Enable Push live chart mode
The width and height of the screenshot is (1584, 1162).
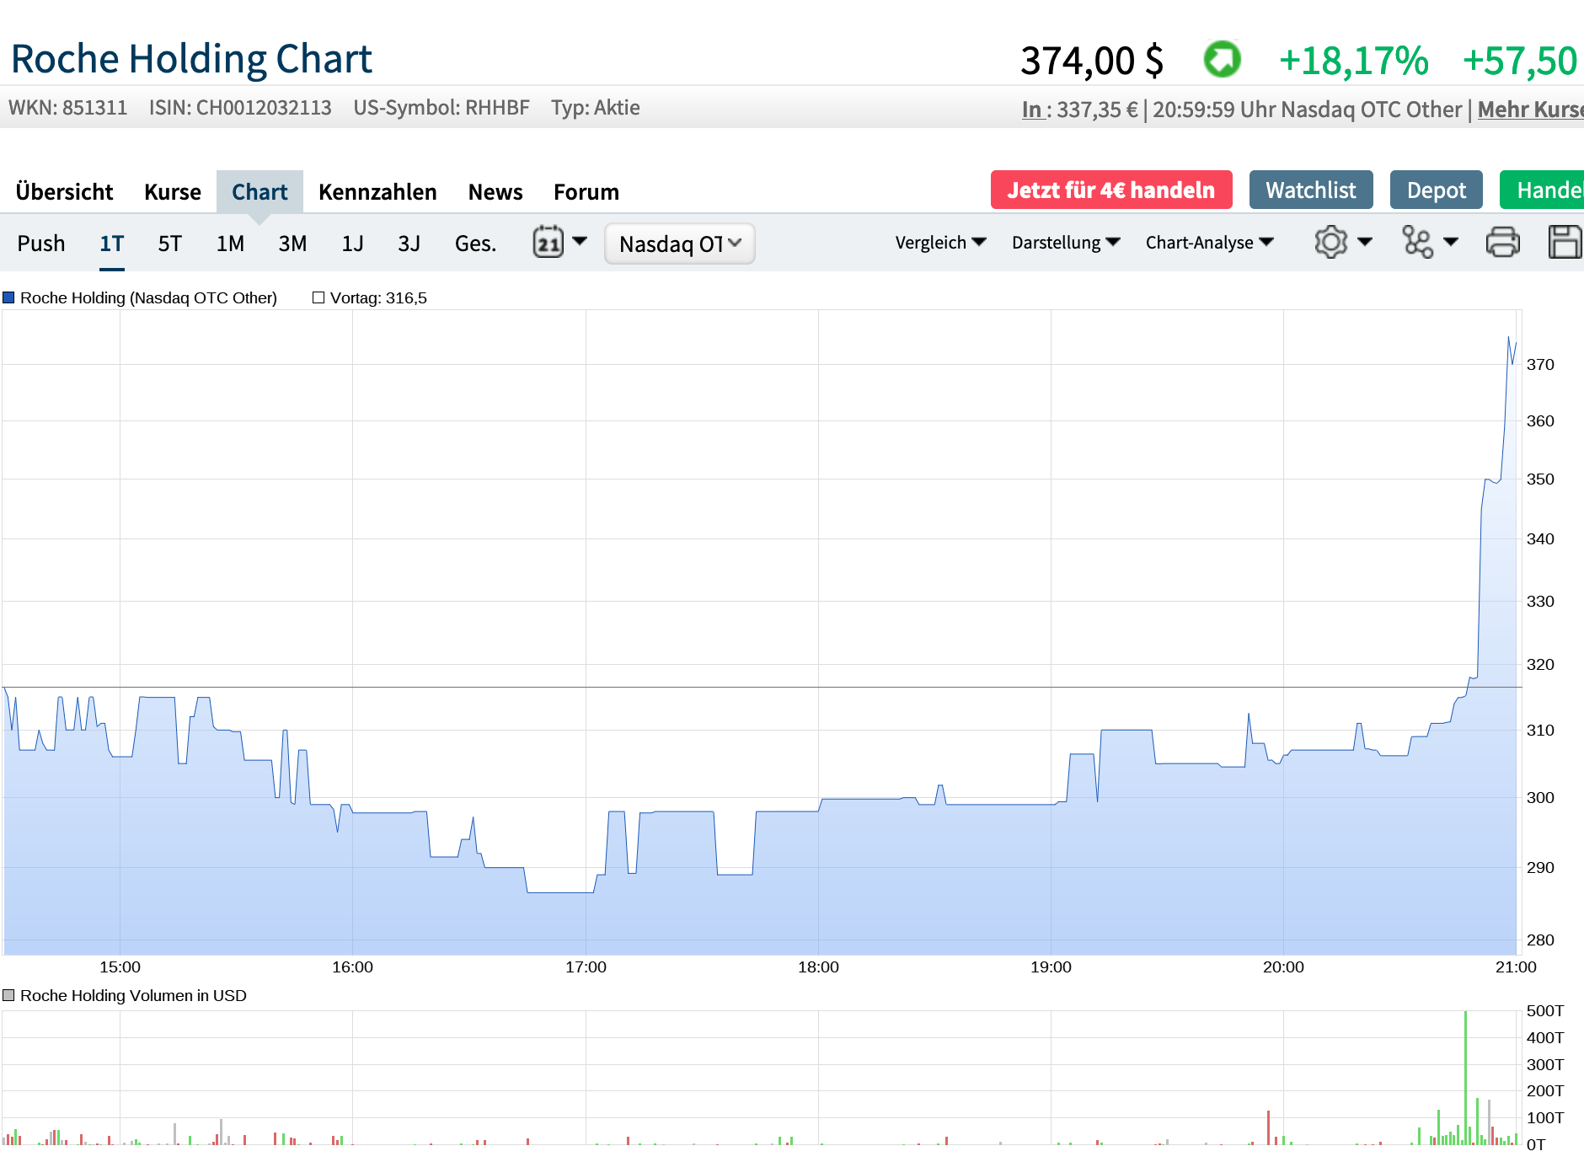pyautogui.click(x=41, y=244)
